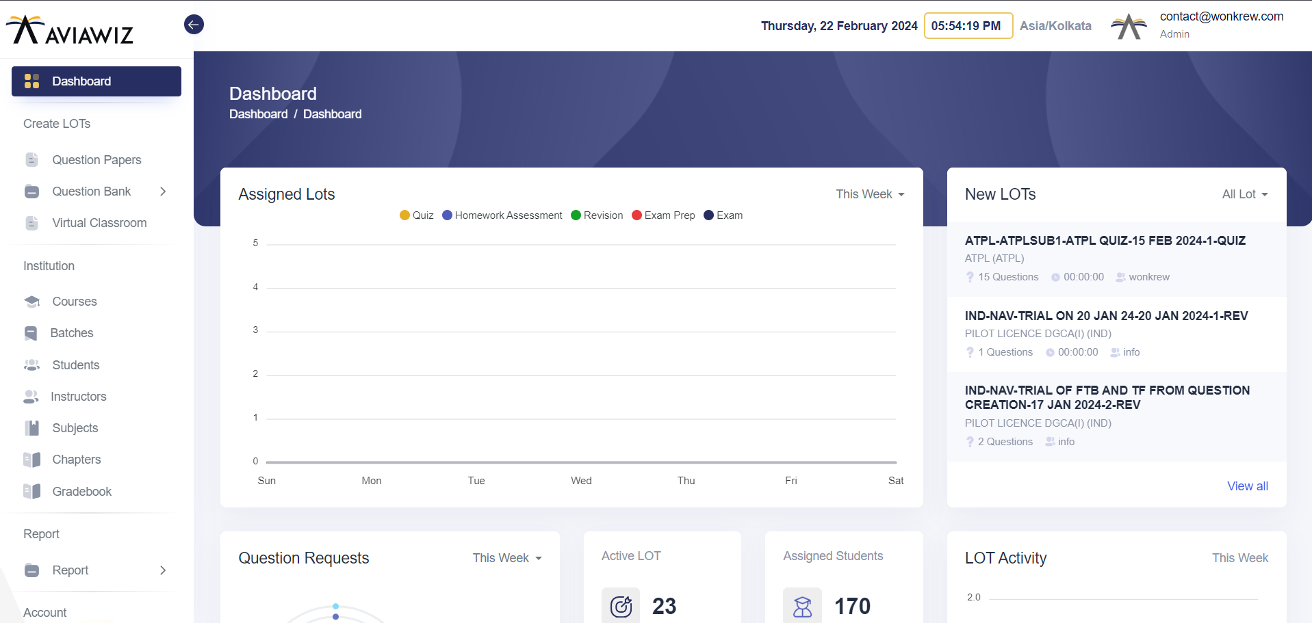Open the Dashboard menu item

pyautogui.click(x=97, y=81)
